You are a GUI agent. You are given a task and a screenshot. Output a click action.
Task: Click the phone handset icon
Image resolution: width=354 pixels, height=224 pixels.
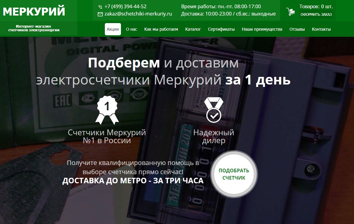[x=100, y=7]
